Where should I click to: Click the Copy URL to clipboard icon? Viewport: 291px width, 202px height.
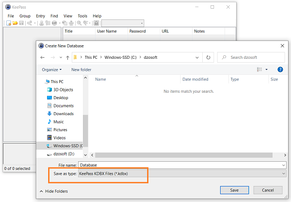(x=65, y=23)
